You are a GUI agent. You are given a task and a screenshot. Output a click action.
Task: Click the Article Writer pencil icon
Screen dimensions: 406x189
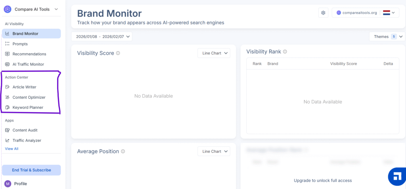coord(7,87)
